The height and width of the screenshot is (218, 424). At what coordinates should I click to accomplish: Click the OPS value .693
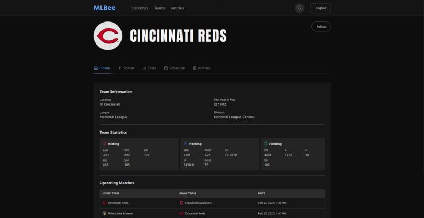tap(127, 155)
